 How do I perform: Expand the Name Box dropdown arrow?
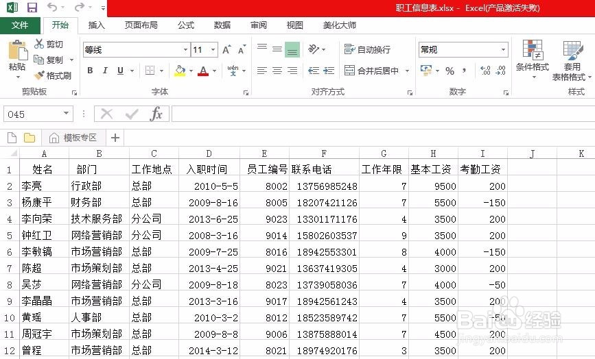[66, 113]
